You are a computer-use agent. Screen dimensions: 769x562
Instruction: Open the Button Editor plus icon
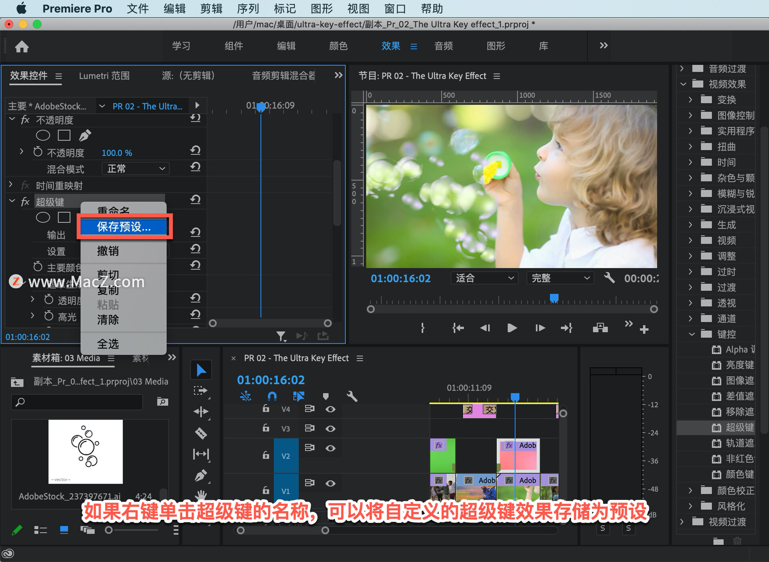pyautogui.click(x=644, y=329)
